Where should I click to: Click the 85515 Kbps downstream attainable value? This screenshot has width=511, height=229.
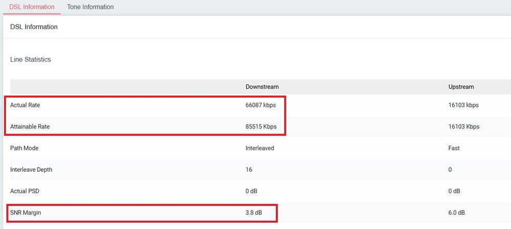point(263,126)
